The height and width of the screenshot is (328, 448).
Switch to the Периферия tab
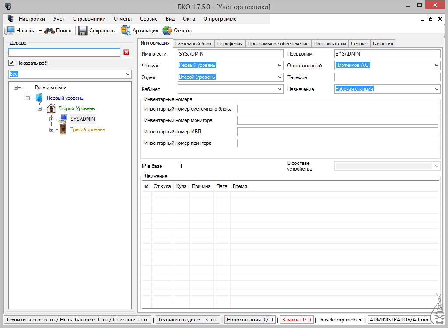pyautogui.click(x=230, y=44)
